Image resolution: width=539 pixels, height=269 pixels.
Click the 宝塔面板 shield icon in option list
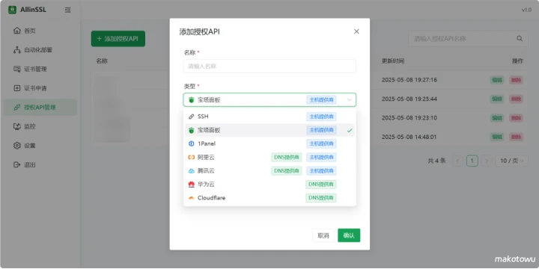coord(192,130)
